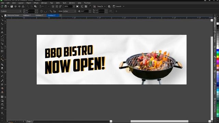Expand the Undo history dropdown arrow
This screenshot has height=123, width=219.
[43, 6]
